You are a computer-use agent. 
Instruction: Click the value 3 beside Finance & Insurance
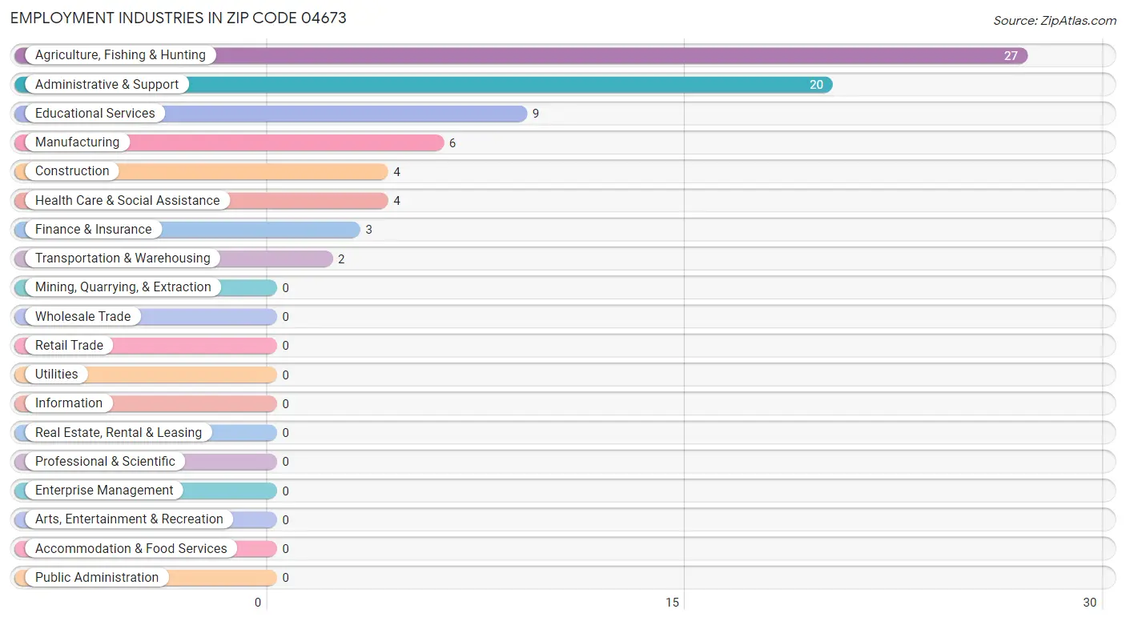pyautogui.click(x=368, y=230)
